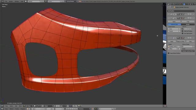Screen dimensions: 196x110
Task: Click the properties editor type icon
Action: click(x=169, y=4)
